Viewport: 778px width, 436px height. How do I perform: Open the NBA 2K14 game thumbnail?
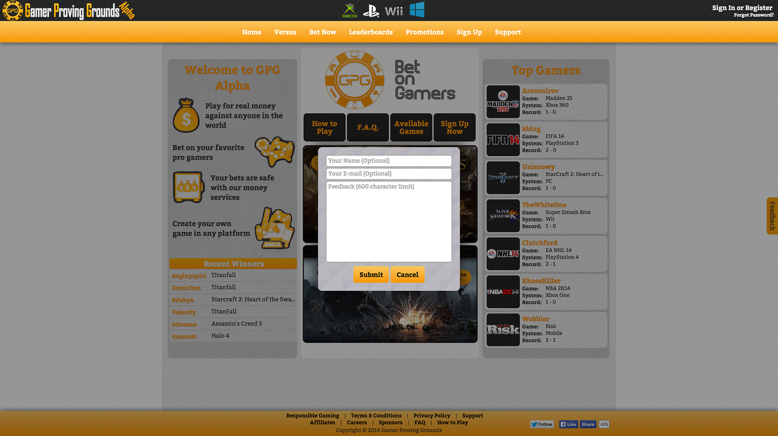(x=503, y=292)
